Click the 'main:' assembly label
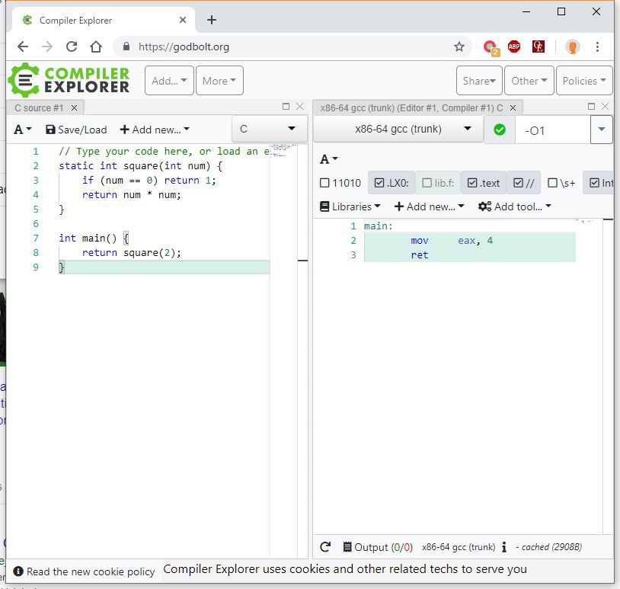Viewport: 620px width, 589px height. point(378,226)
